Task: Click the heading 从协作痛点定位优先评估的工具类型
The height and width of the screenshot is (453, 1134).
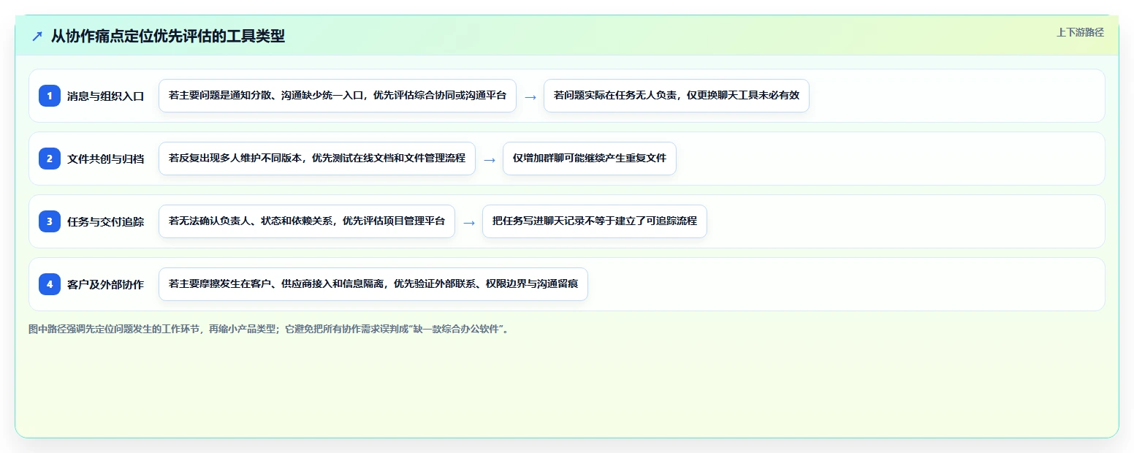Action: 168,37
